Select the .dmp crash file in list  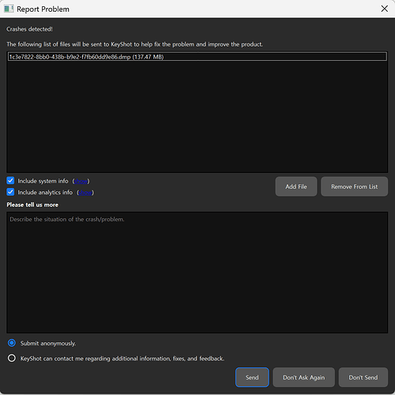click(x=197, y=57)
